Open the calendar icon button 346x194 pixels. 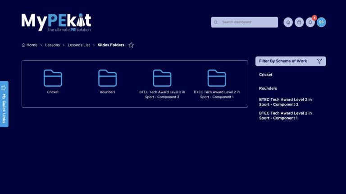[x=299, y=22]
